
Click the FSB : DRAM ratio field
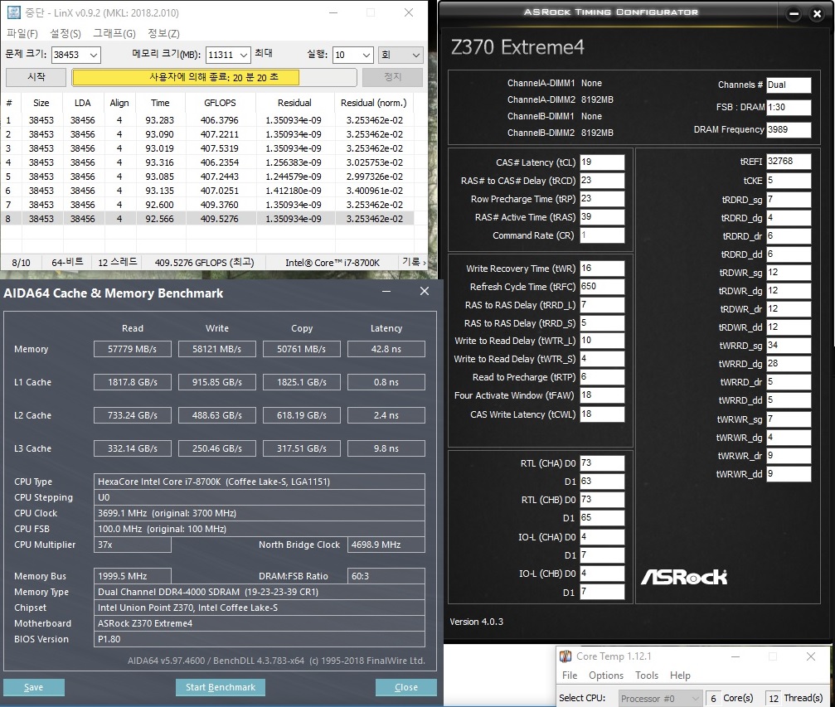[789, 107]
